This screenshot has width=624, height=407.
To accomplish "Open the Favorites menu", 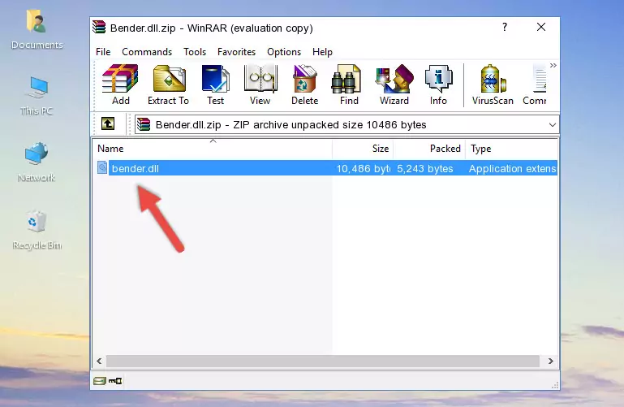I will 236,52.
